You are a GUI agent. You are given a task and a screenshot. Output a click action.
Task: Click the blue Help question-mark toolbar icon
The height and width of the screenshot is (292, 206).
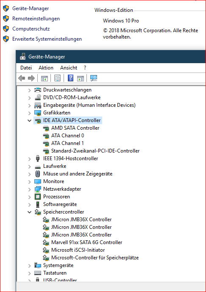(x=71, y=78)
